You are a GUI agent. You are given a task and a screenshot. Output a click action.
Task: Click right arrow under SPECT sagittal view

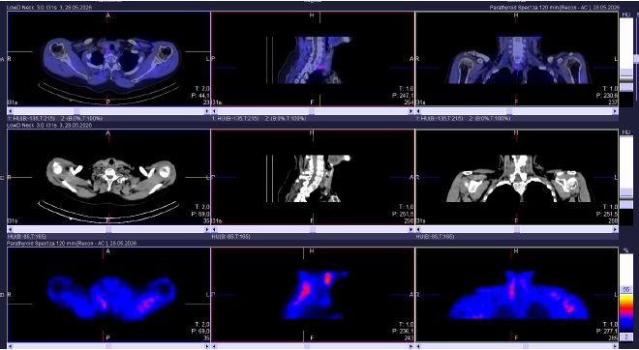click(x=411, y=346)
